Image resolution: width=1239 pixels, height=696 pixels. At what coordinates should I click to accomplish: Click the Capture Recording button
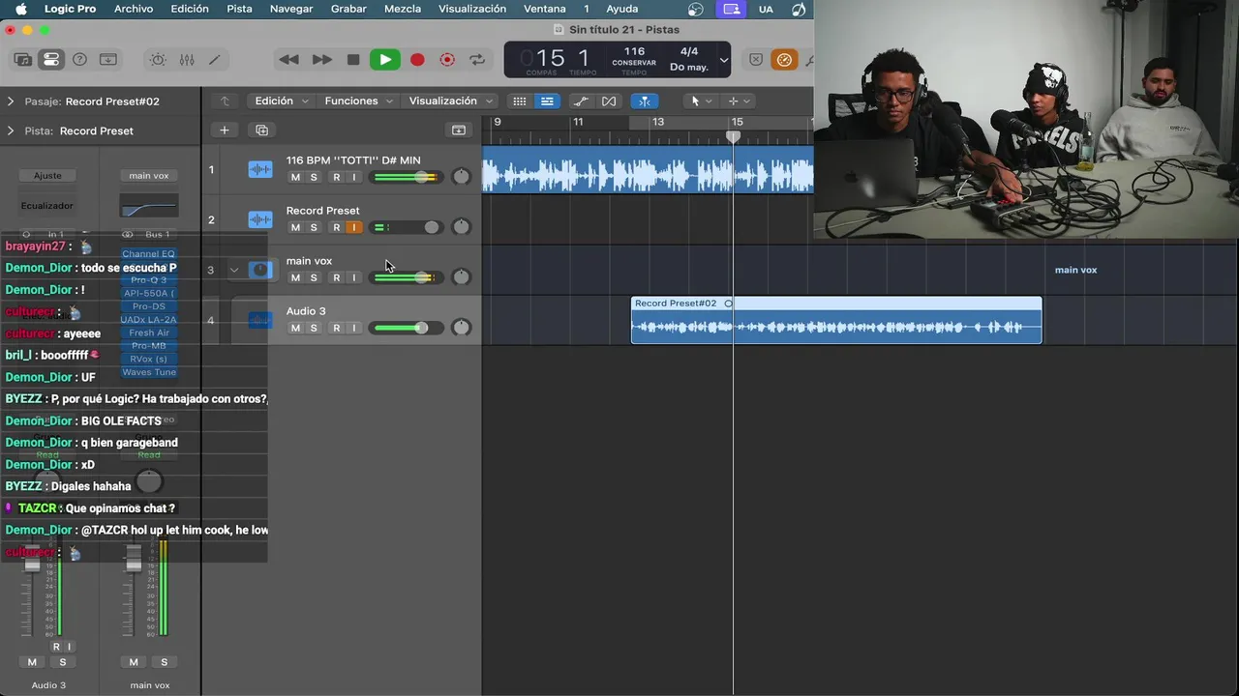click(x=447, y=60)
